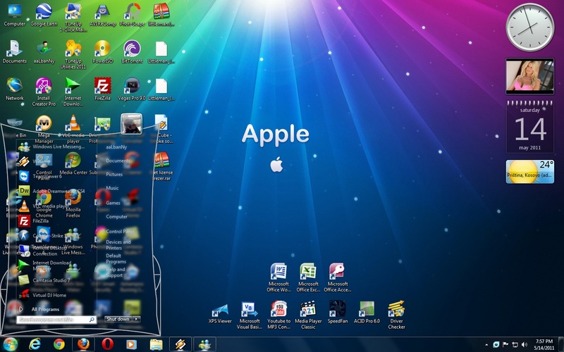Launch Adobe Dreamweaver CS4 from Start menu
Image resolution: width=564 pixels, height=352 pixels.
point(52,191)
